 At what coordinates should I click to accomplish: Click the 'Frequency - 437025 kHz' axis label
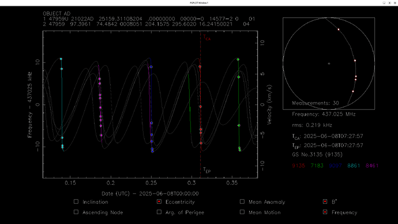[x=30, y=105]
